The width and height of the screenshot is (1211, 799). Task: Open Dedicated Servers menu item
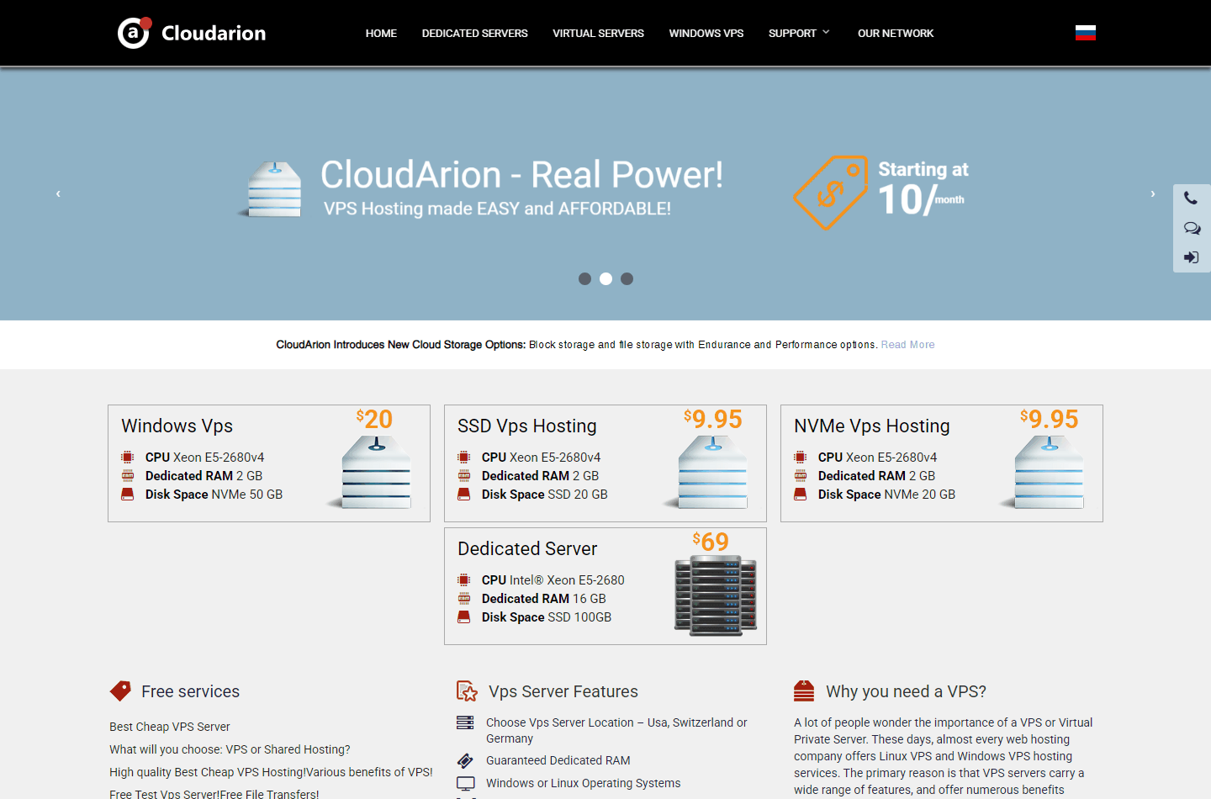(x=475, y=34)
